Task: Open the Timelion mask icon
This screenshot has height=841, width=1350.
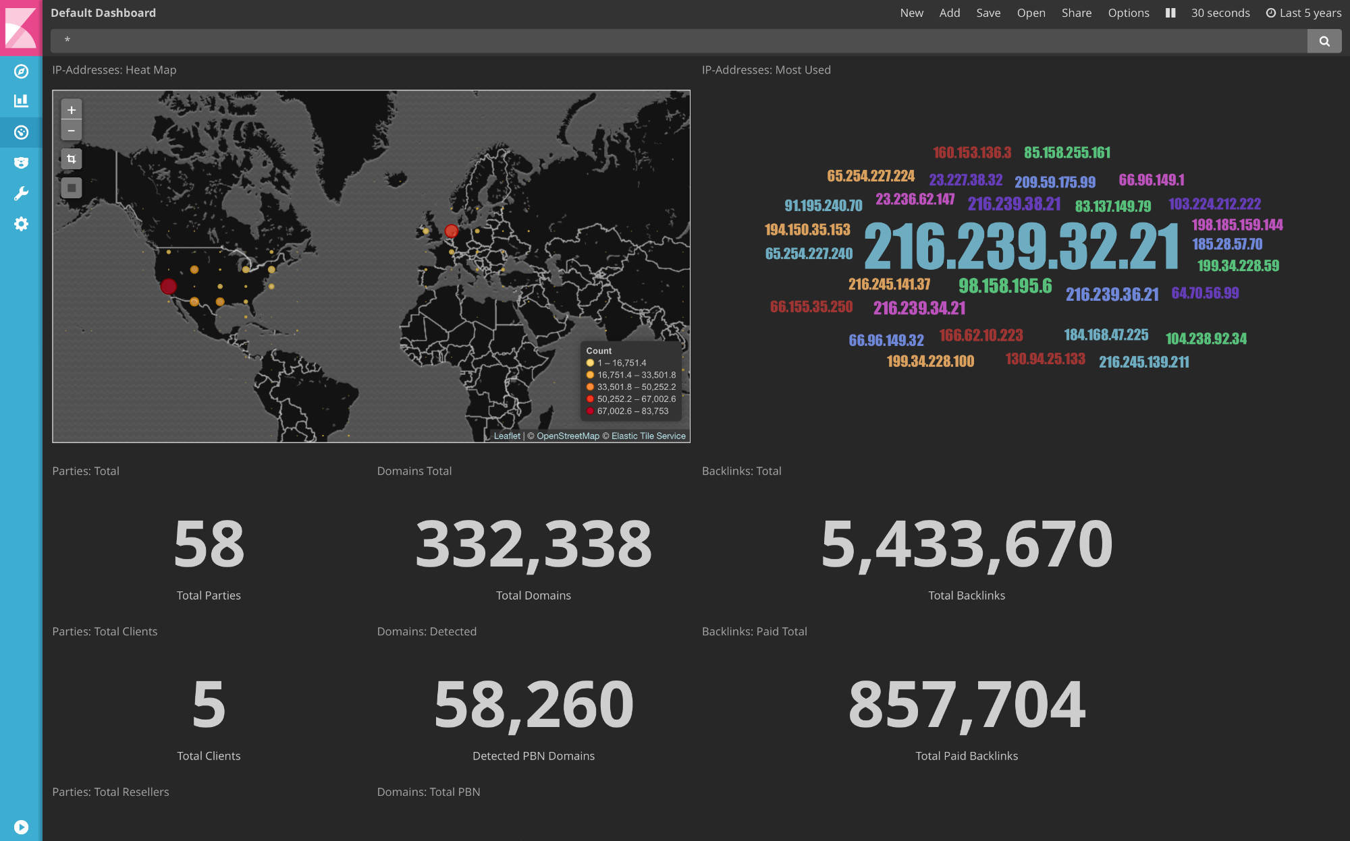Action: (21, 163)
